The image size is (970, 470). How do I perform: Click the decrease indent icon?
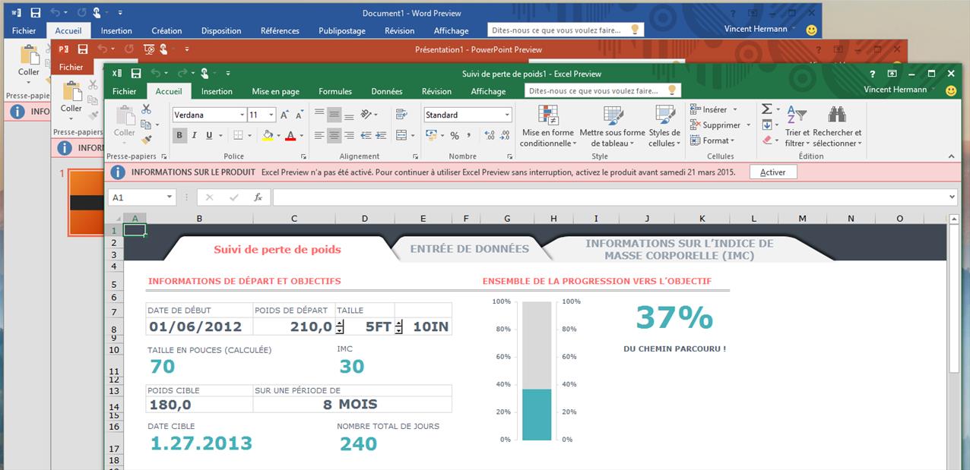(x=366, y=136)
